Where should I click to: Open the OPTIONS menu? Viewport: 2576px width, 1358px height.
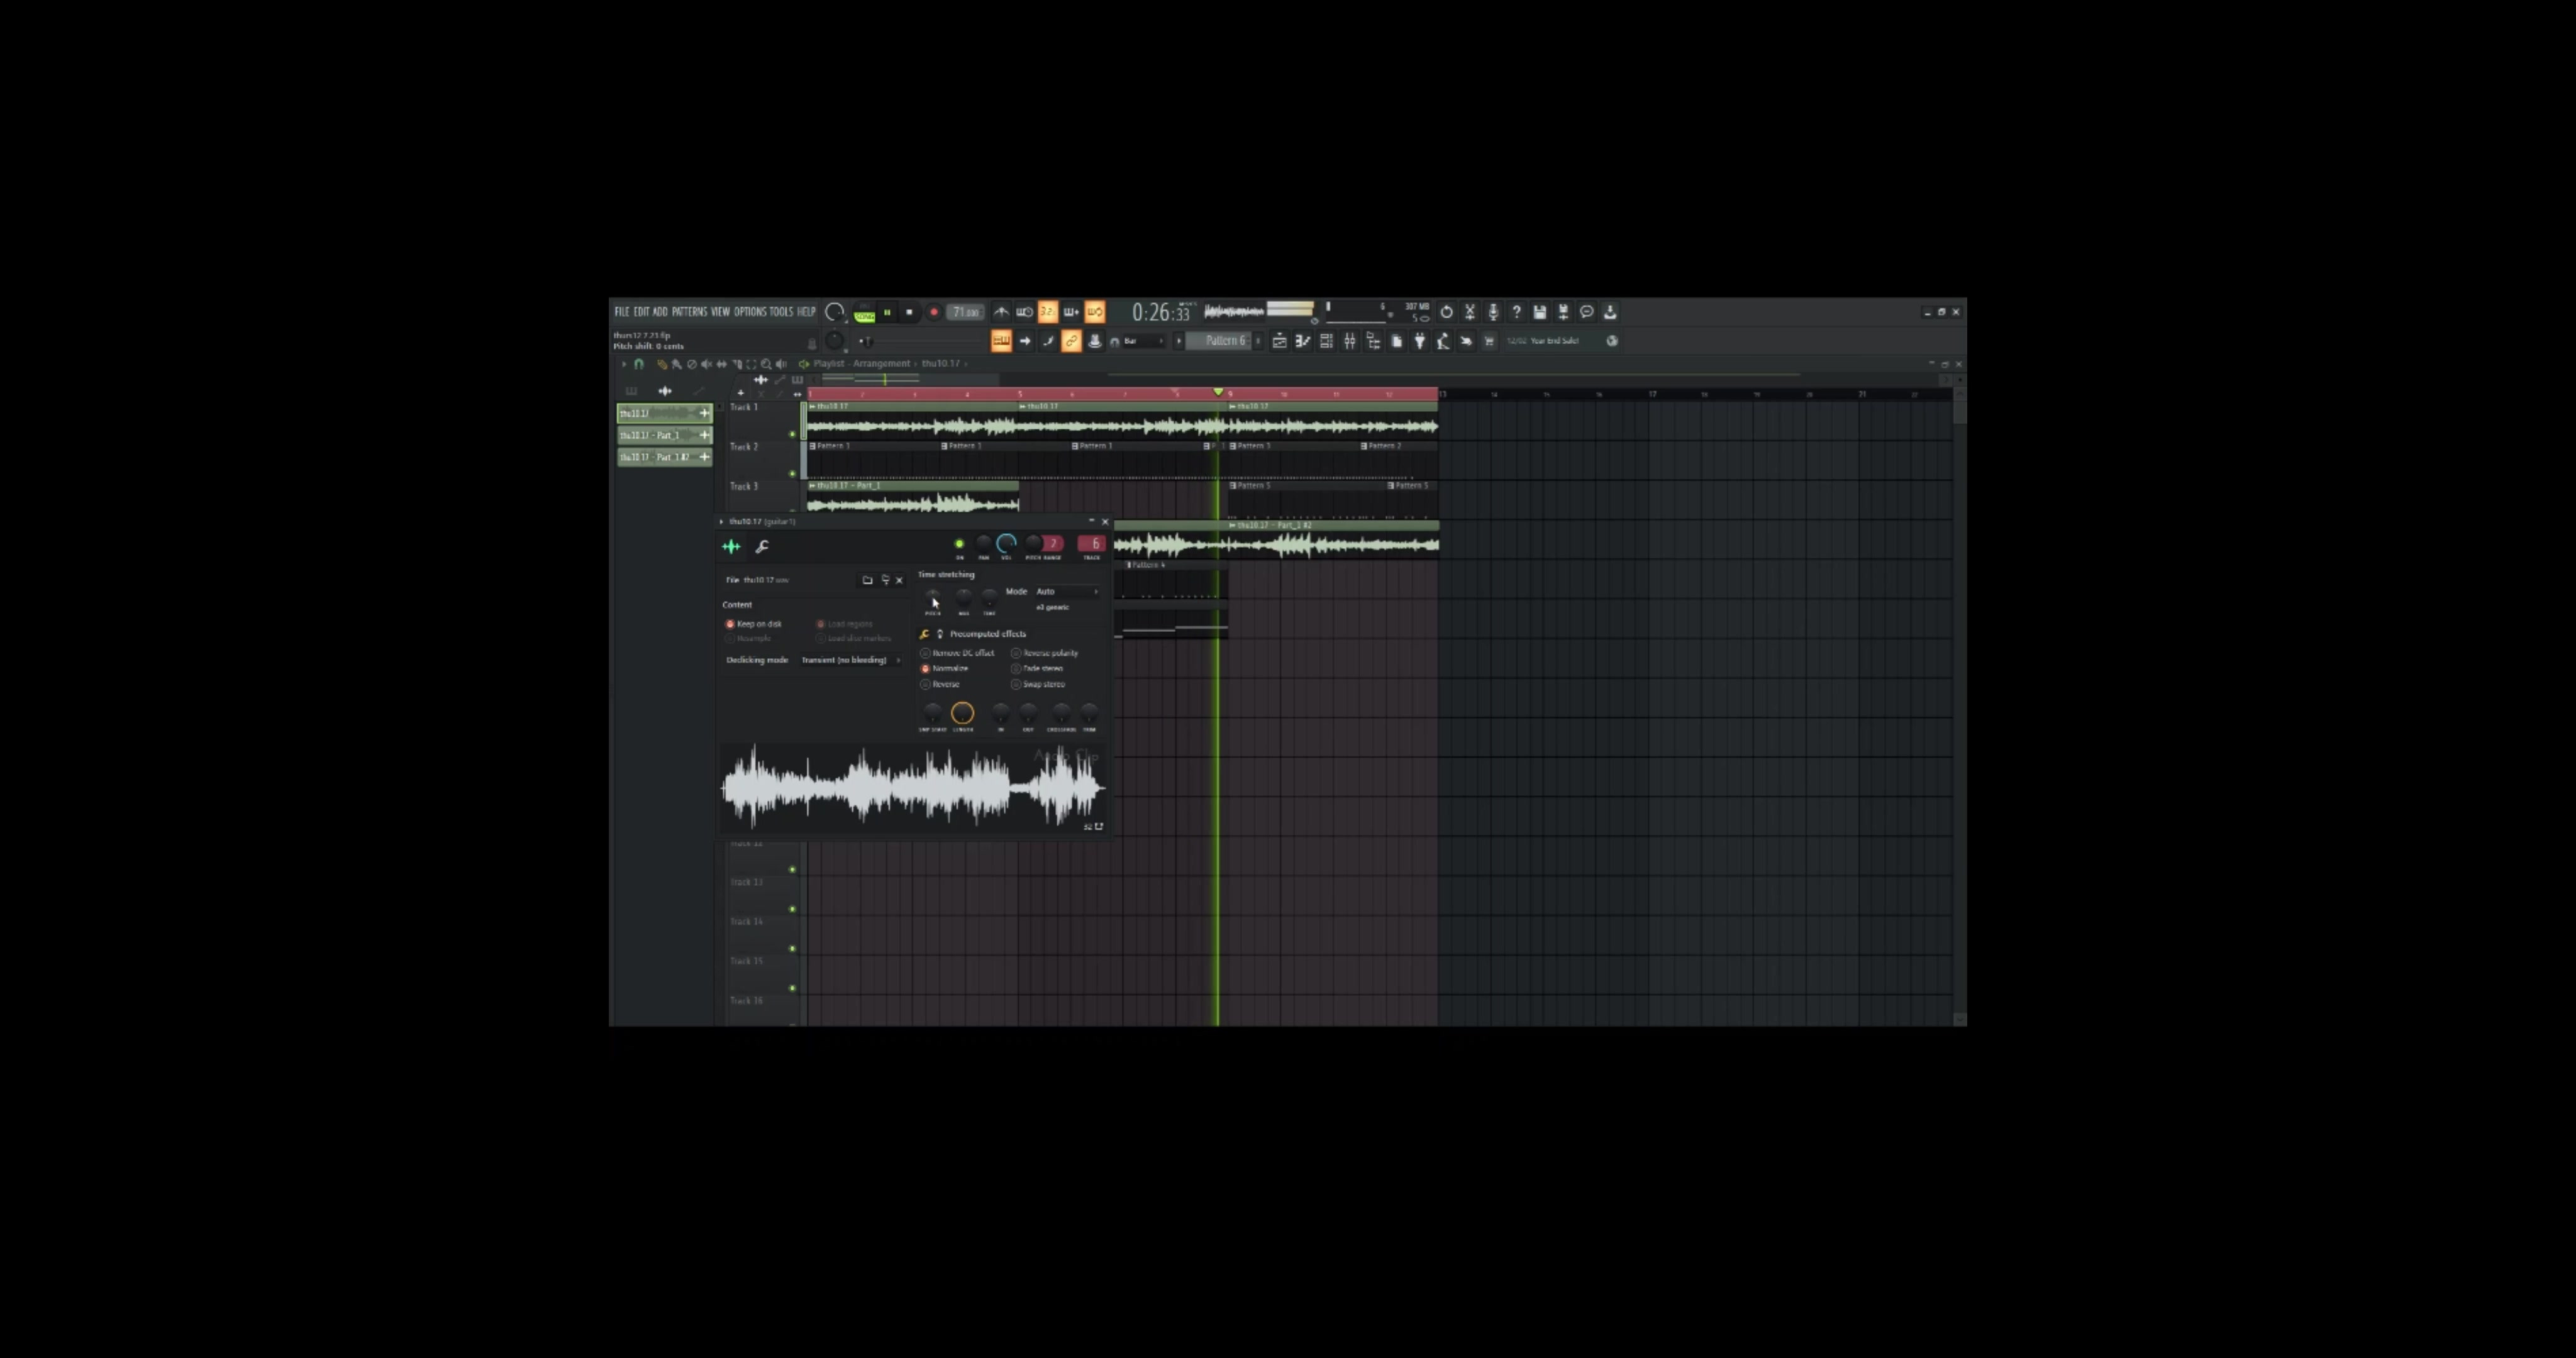click(750, 312)
